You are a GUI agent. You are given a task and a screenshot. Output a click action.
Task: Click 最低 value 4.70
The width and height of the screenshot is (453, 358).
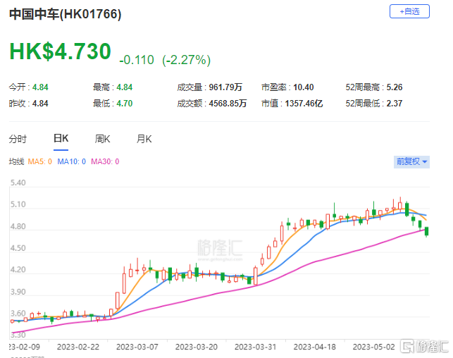click(125, 104)
